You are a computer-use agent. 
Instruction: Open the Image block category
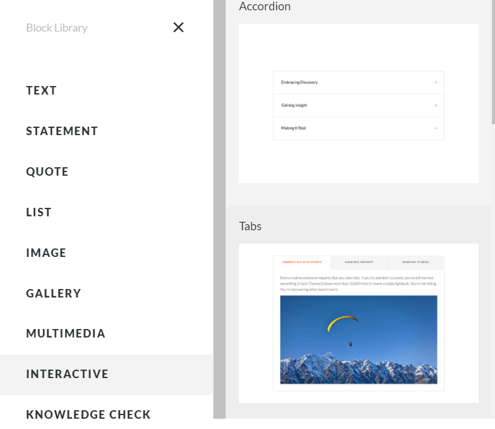tap(46, 253)
